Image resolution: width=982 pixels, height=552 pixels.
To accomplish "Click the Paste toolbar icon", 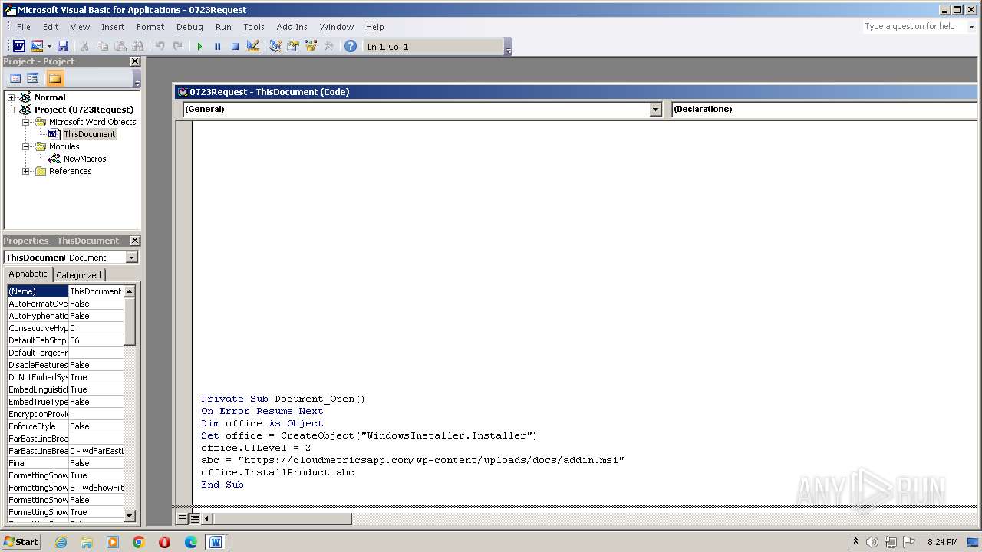I will click(120, 47).
